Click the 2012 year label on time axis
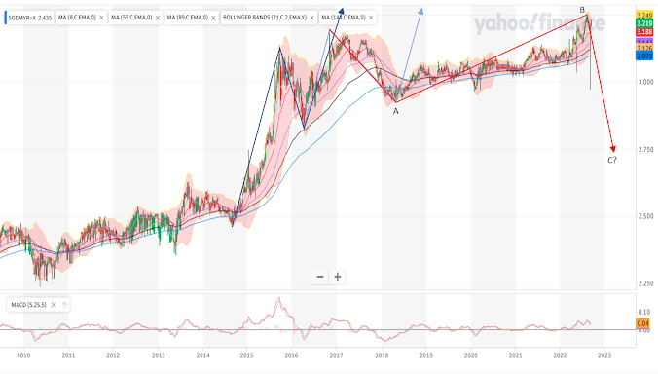This screenshot has height=374, width=658. (x=113, y=355)
